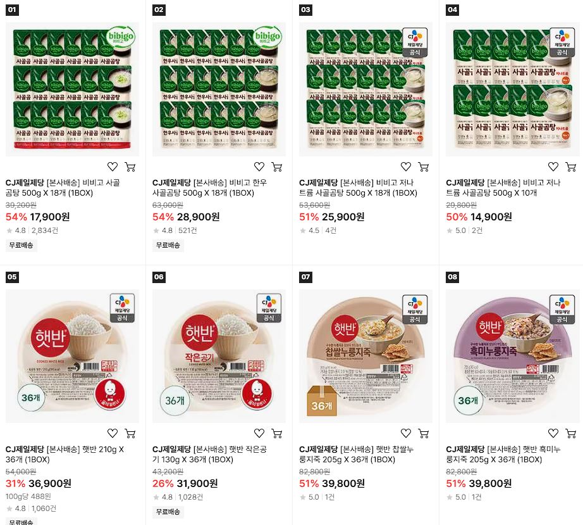Add 비비고 사골곰탕 18개 to cart
This screenshot has width=583, height=525.
click(x=130, y=167)
